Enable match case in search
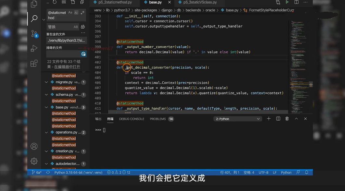 [x=70, y=13]
